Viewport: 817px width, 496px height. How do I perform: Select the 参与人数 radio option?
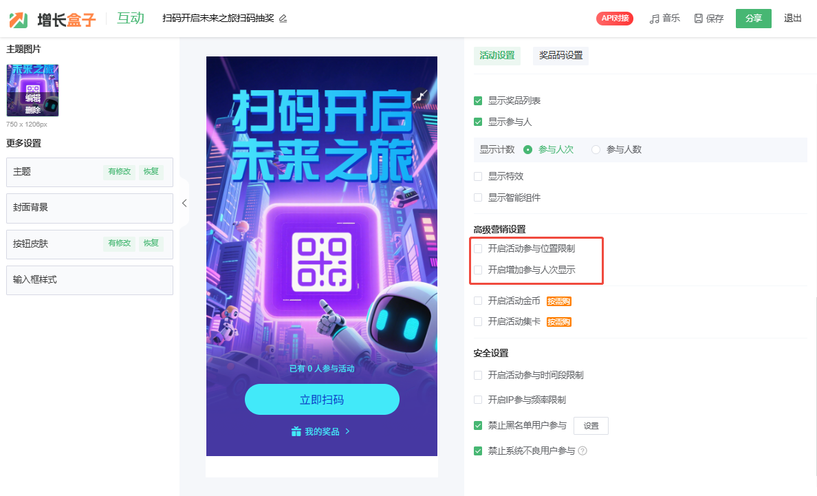596,149
